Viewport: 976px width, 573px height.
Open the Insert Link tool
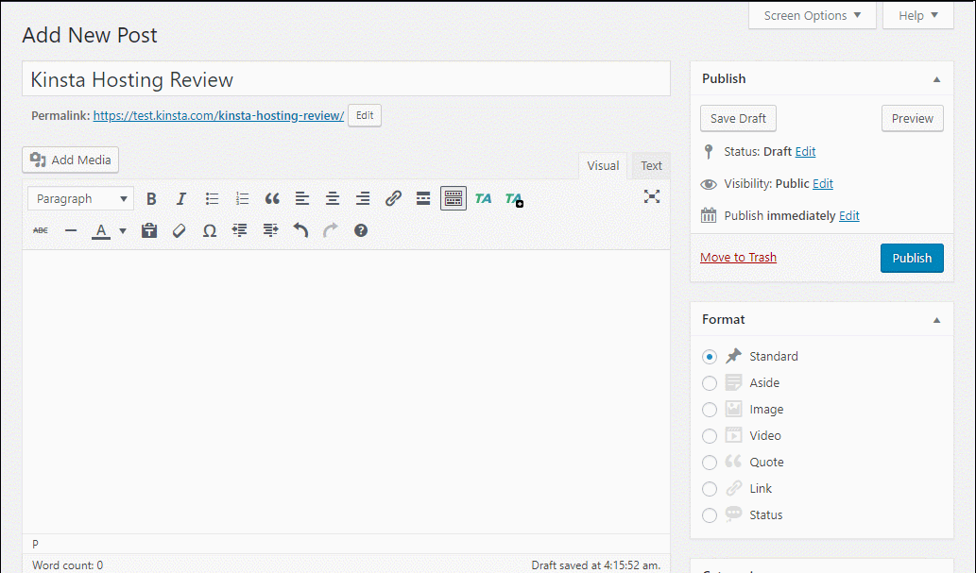[x=393, y=198]
